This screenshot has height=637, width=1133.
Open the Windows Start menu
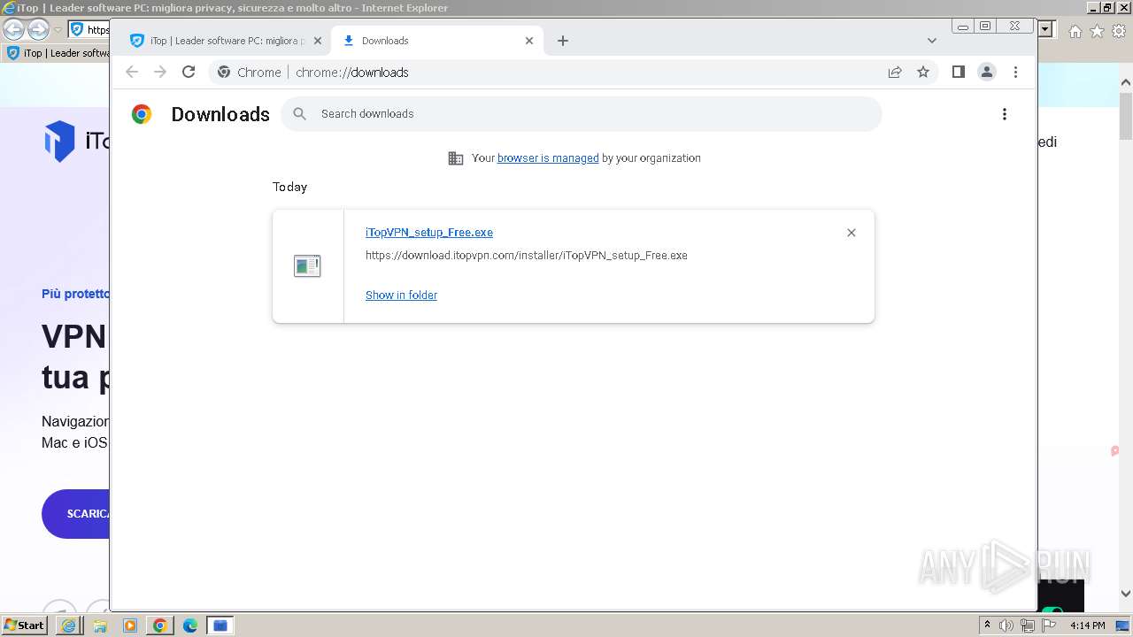pyautogui.click(x=24, y=625)
